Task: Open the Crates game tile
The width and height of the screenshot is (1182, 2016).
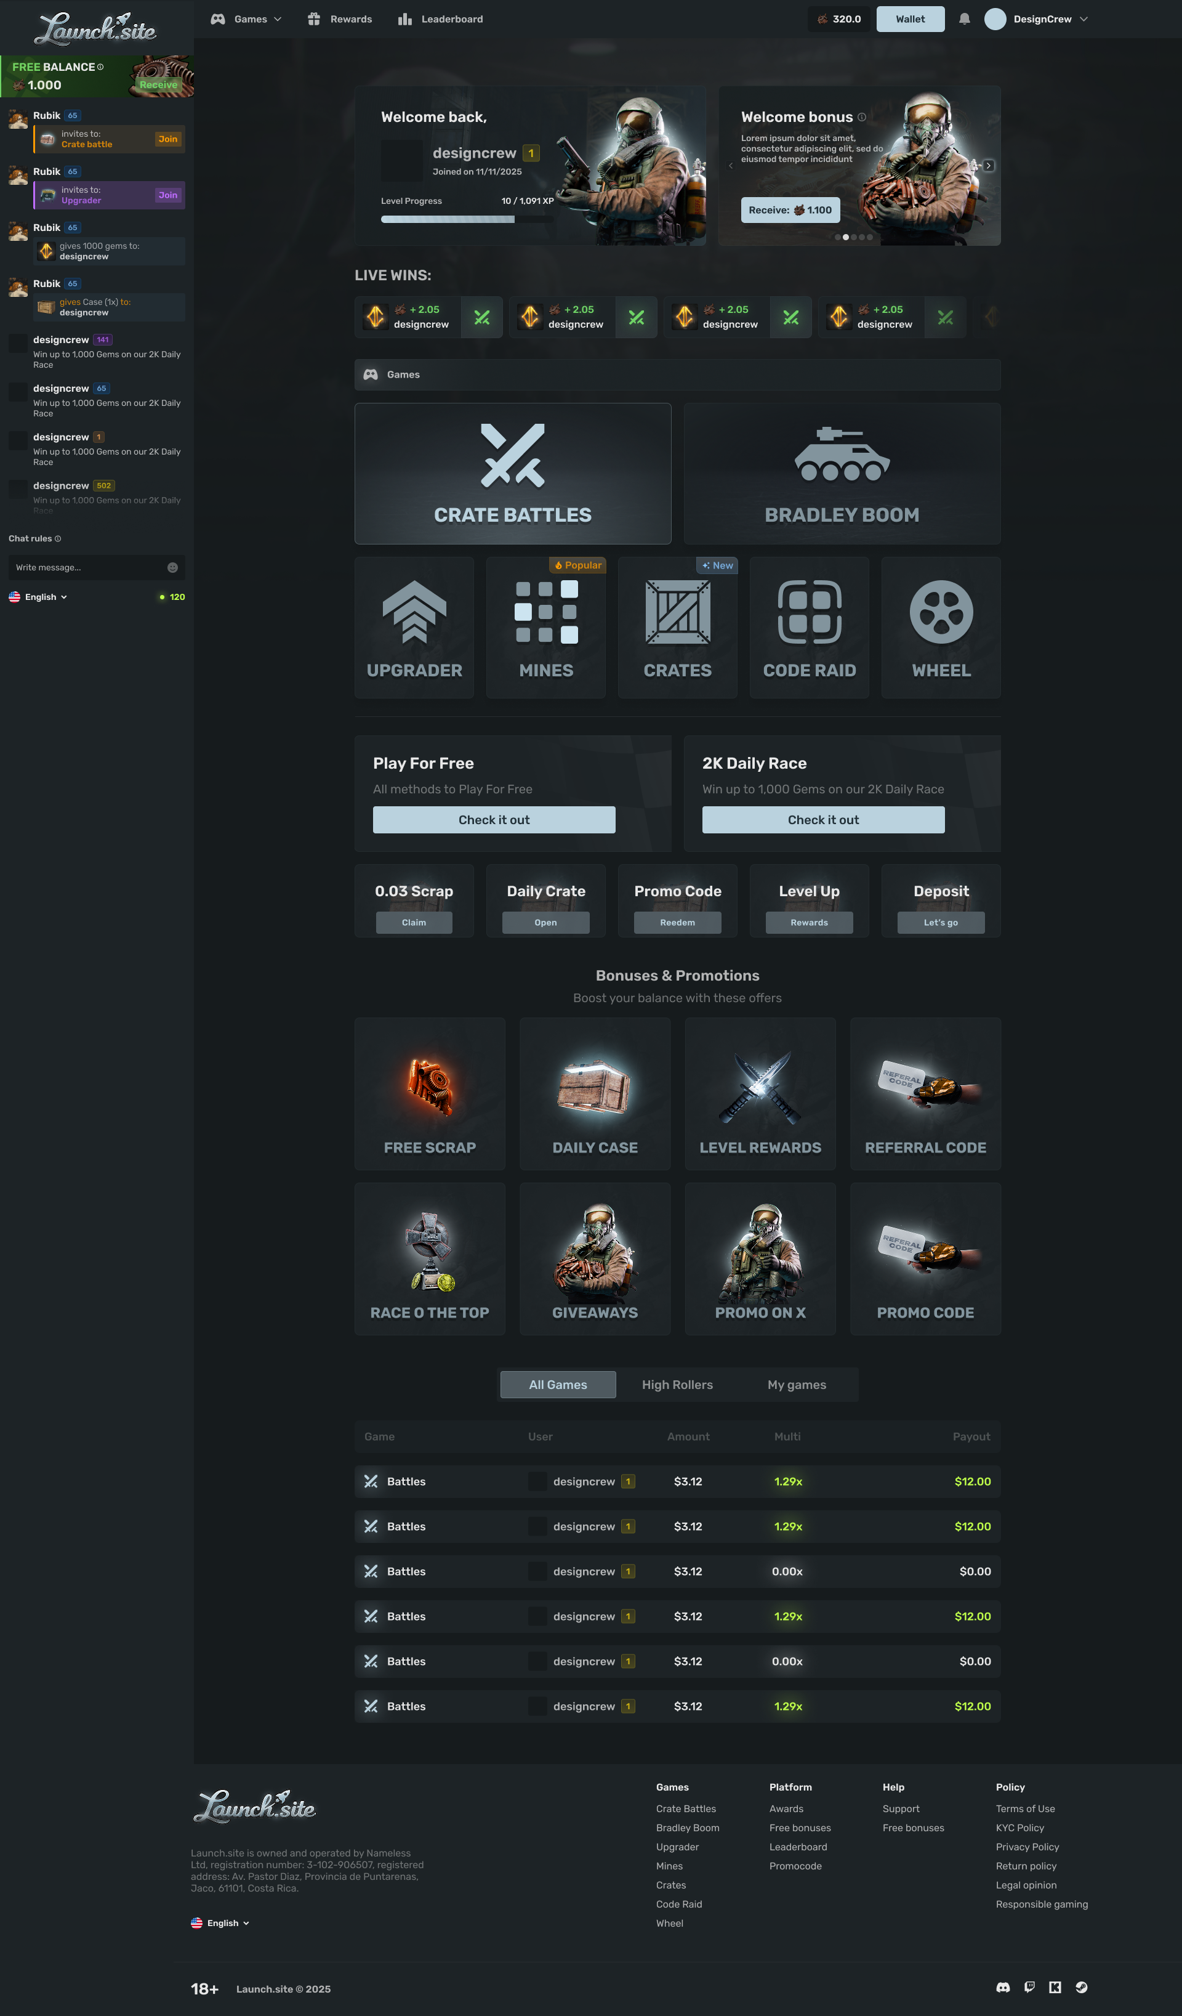Action: tap(677, 628)
